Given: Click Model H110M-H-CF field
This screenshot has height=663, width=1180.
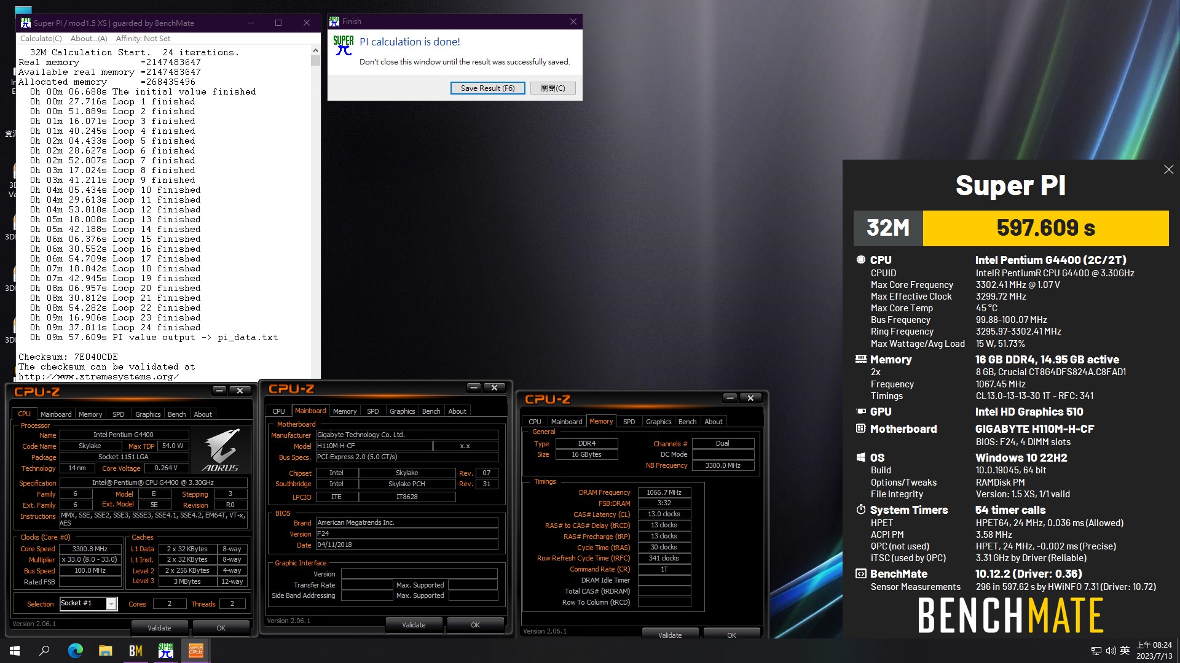Looking at the screenshot, I should 374,446.
